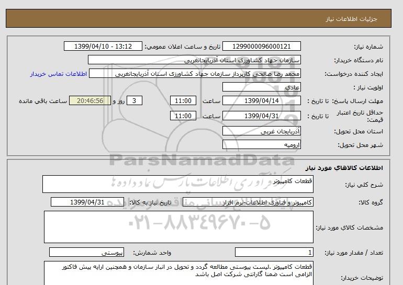Click the label حداقل تاریخ اعتبار قیمت
Image resolution: width=403 pixels, height=285 pixels.
tap(360, 116)
